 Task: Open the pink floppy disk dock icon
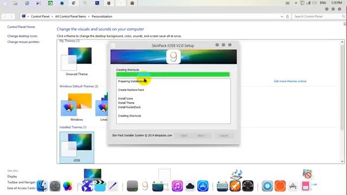tap(306, 186)
